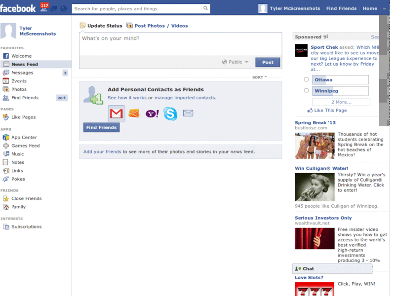Image resolution: width=395 pixels, height=296 pixels.
Task: Click the vertical scrollbar on right
Action: pyautogui.click(x=385, y=71)
